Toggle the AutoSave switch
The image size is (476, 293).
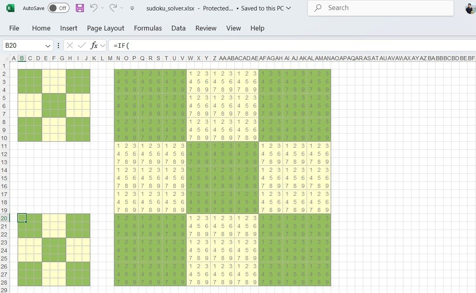pos(58,8)
